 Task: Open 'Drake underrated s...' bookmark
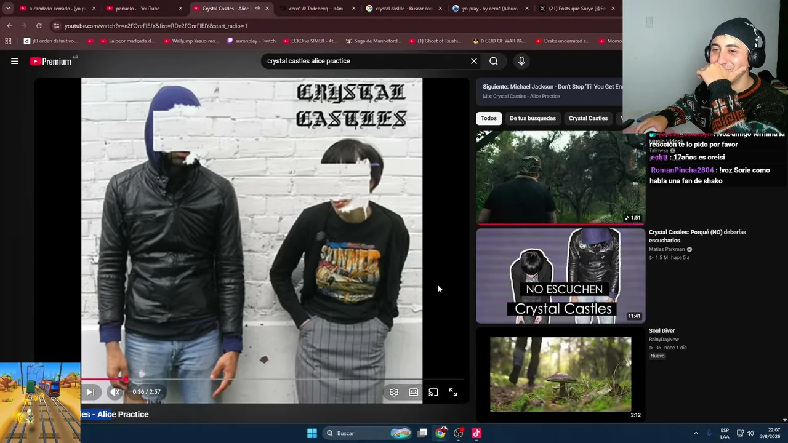[x=562, y=41]
